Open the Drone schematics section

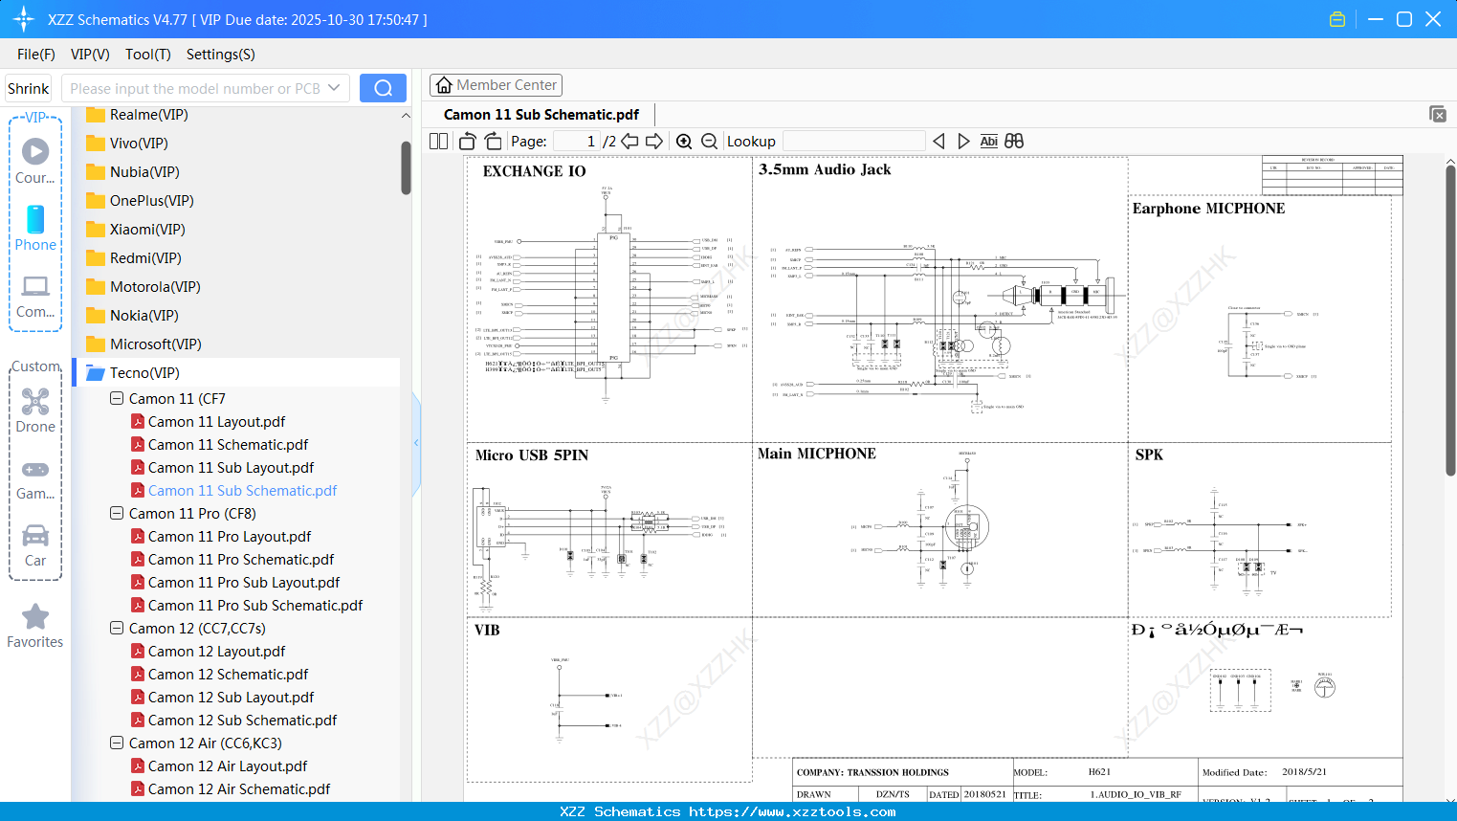click(x=34, y=402)
